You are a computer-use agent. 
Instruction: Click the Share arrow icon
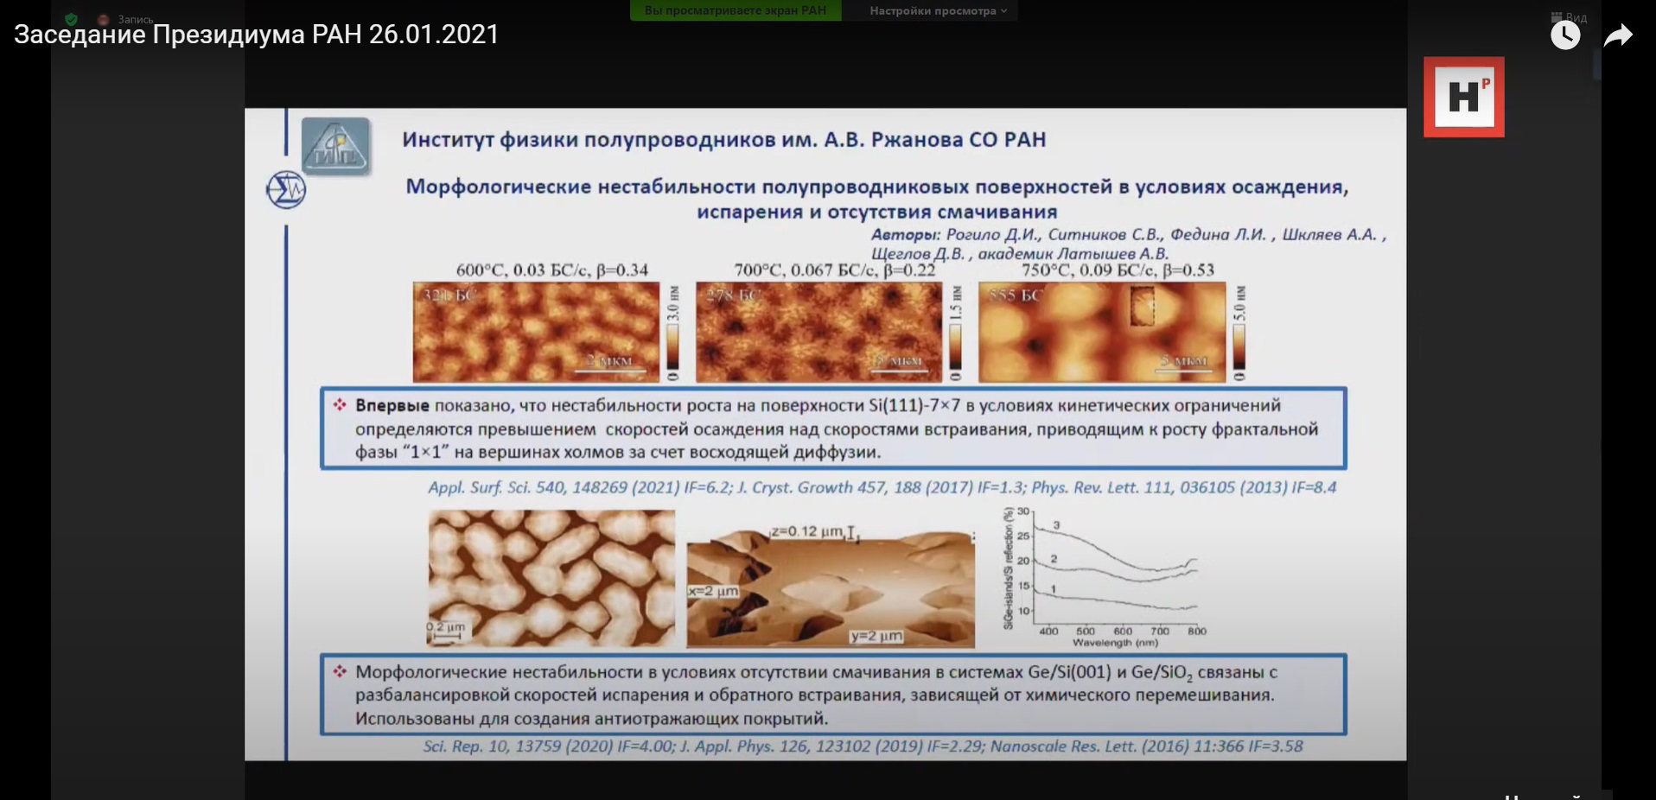pos(1618,35)
